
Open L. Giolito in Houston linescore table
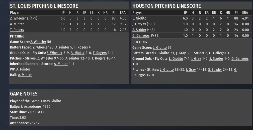[x=139, y=18]
